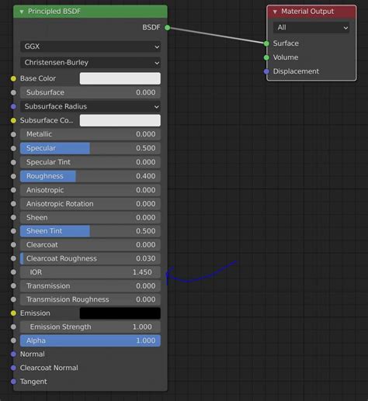The height and width of the screenshot is (401, 368).
Task: Click the Subsurface input socket
Action: click(x=13, y=92)
